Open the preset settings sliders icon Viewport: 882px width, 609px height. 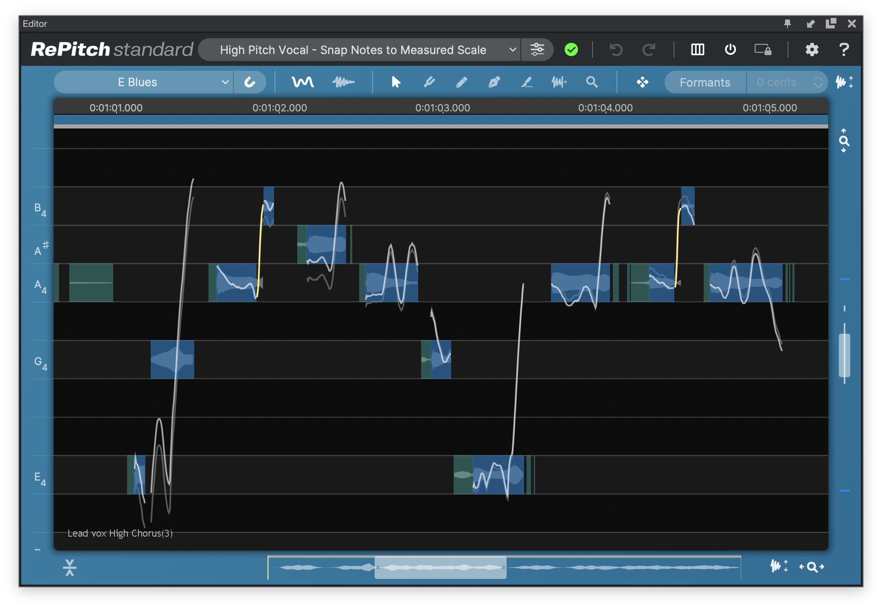[537, 50]
